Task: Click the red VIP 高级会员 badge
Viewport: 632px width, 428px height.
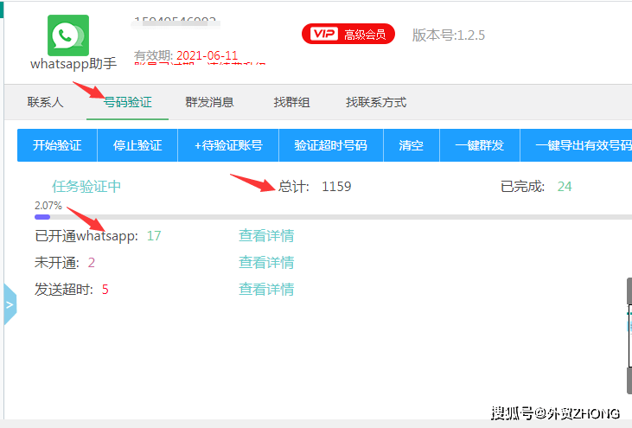Action: coord(348,35)
